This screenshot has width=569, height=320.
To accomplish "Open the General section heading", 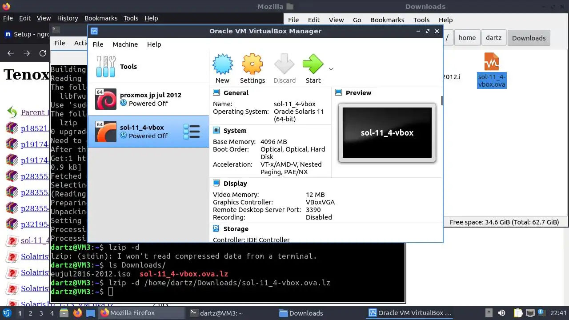I will coord(236,92).
